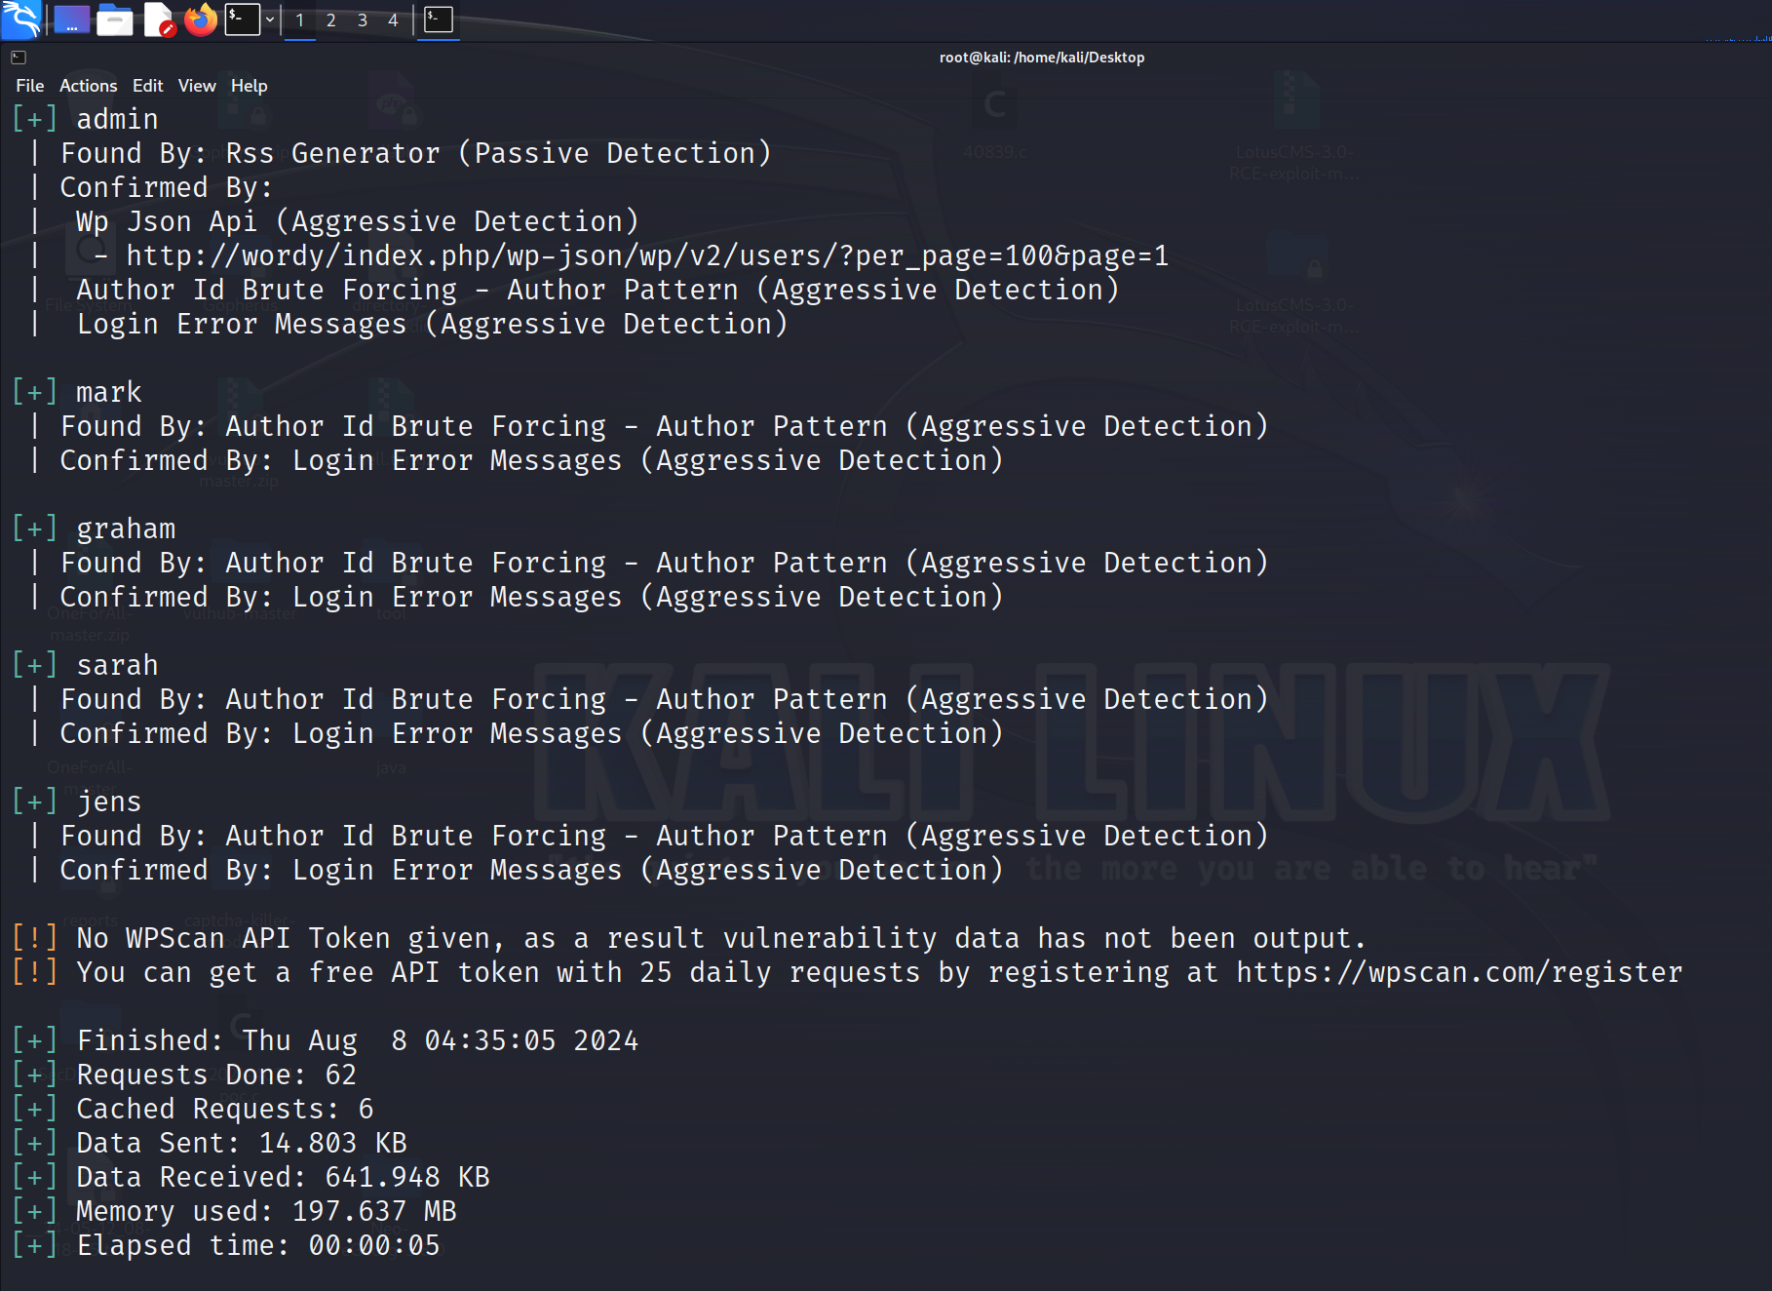
Task: Click the 'Data Received: 641.948 KB' line
Action: tap(251, 1177)
